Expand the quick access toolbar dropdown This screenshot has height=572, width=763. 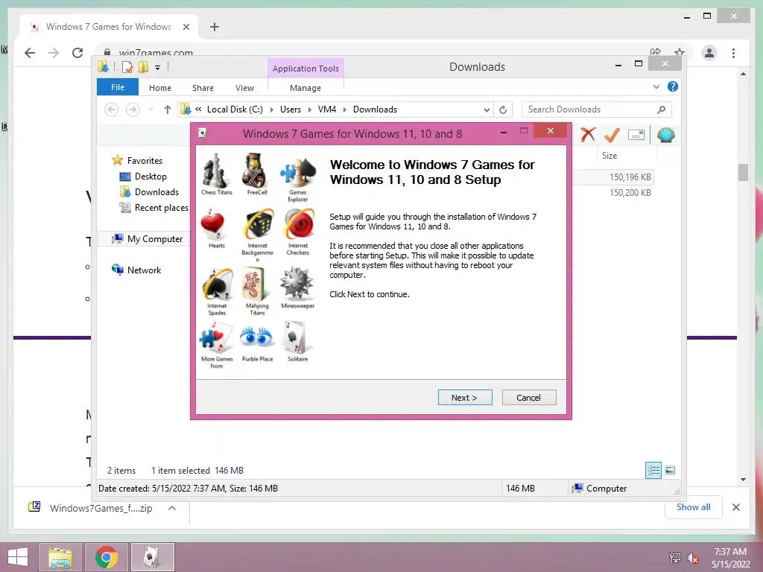click(157, 68)
